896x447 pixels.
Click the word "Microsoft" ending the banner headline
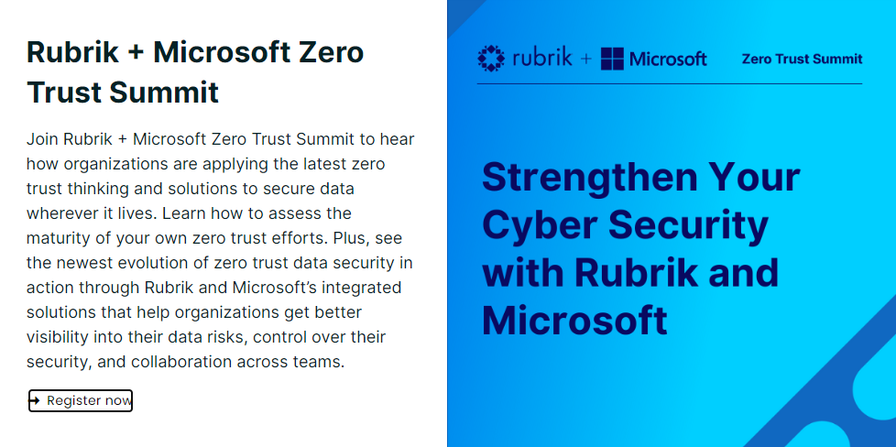point(574,320)
